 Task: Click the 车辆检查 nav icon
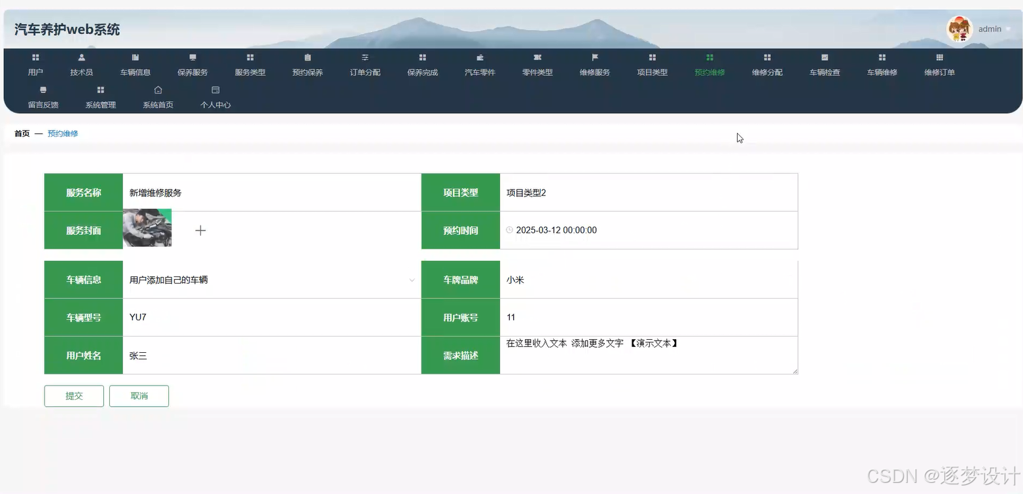coord(825,58)
